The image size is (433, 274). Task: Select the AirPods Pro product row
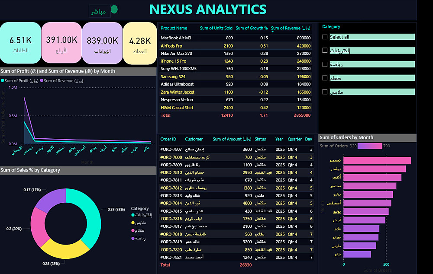click(x=236, y=46)
